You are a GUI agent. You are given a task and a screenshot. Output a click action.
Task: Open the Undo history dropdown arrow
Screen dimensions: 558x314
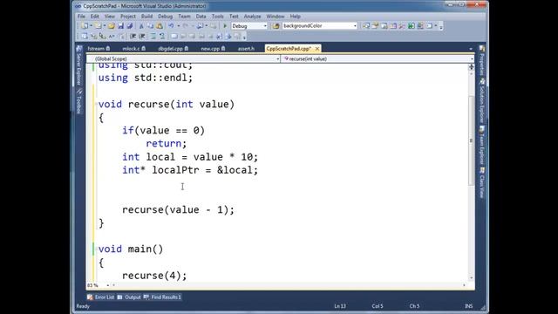[x=178, y=26]
